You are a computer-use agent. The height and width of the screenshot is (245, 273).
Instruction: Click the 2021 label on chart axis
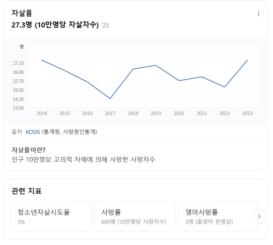click(202, 113)
